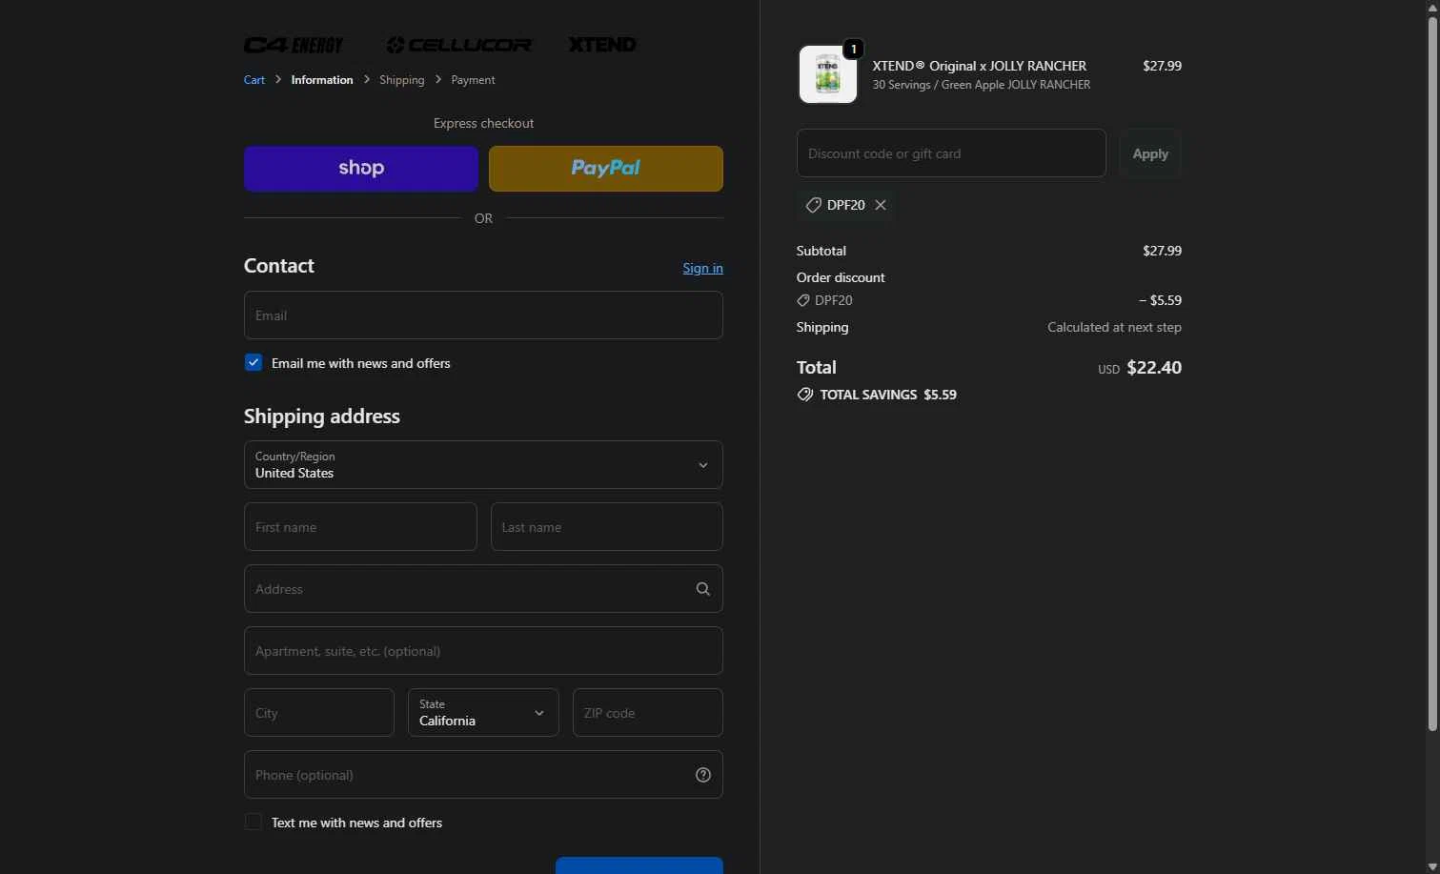Focus the First name field
Viewport: 1440px width, 874px height.
click(360, 527)
